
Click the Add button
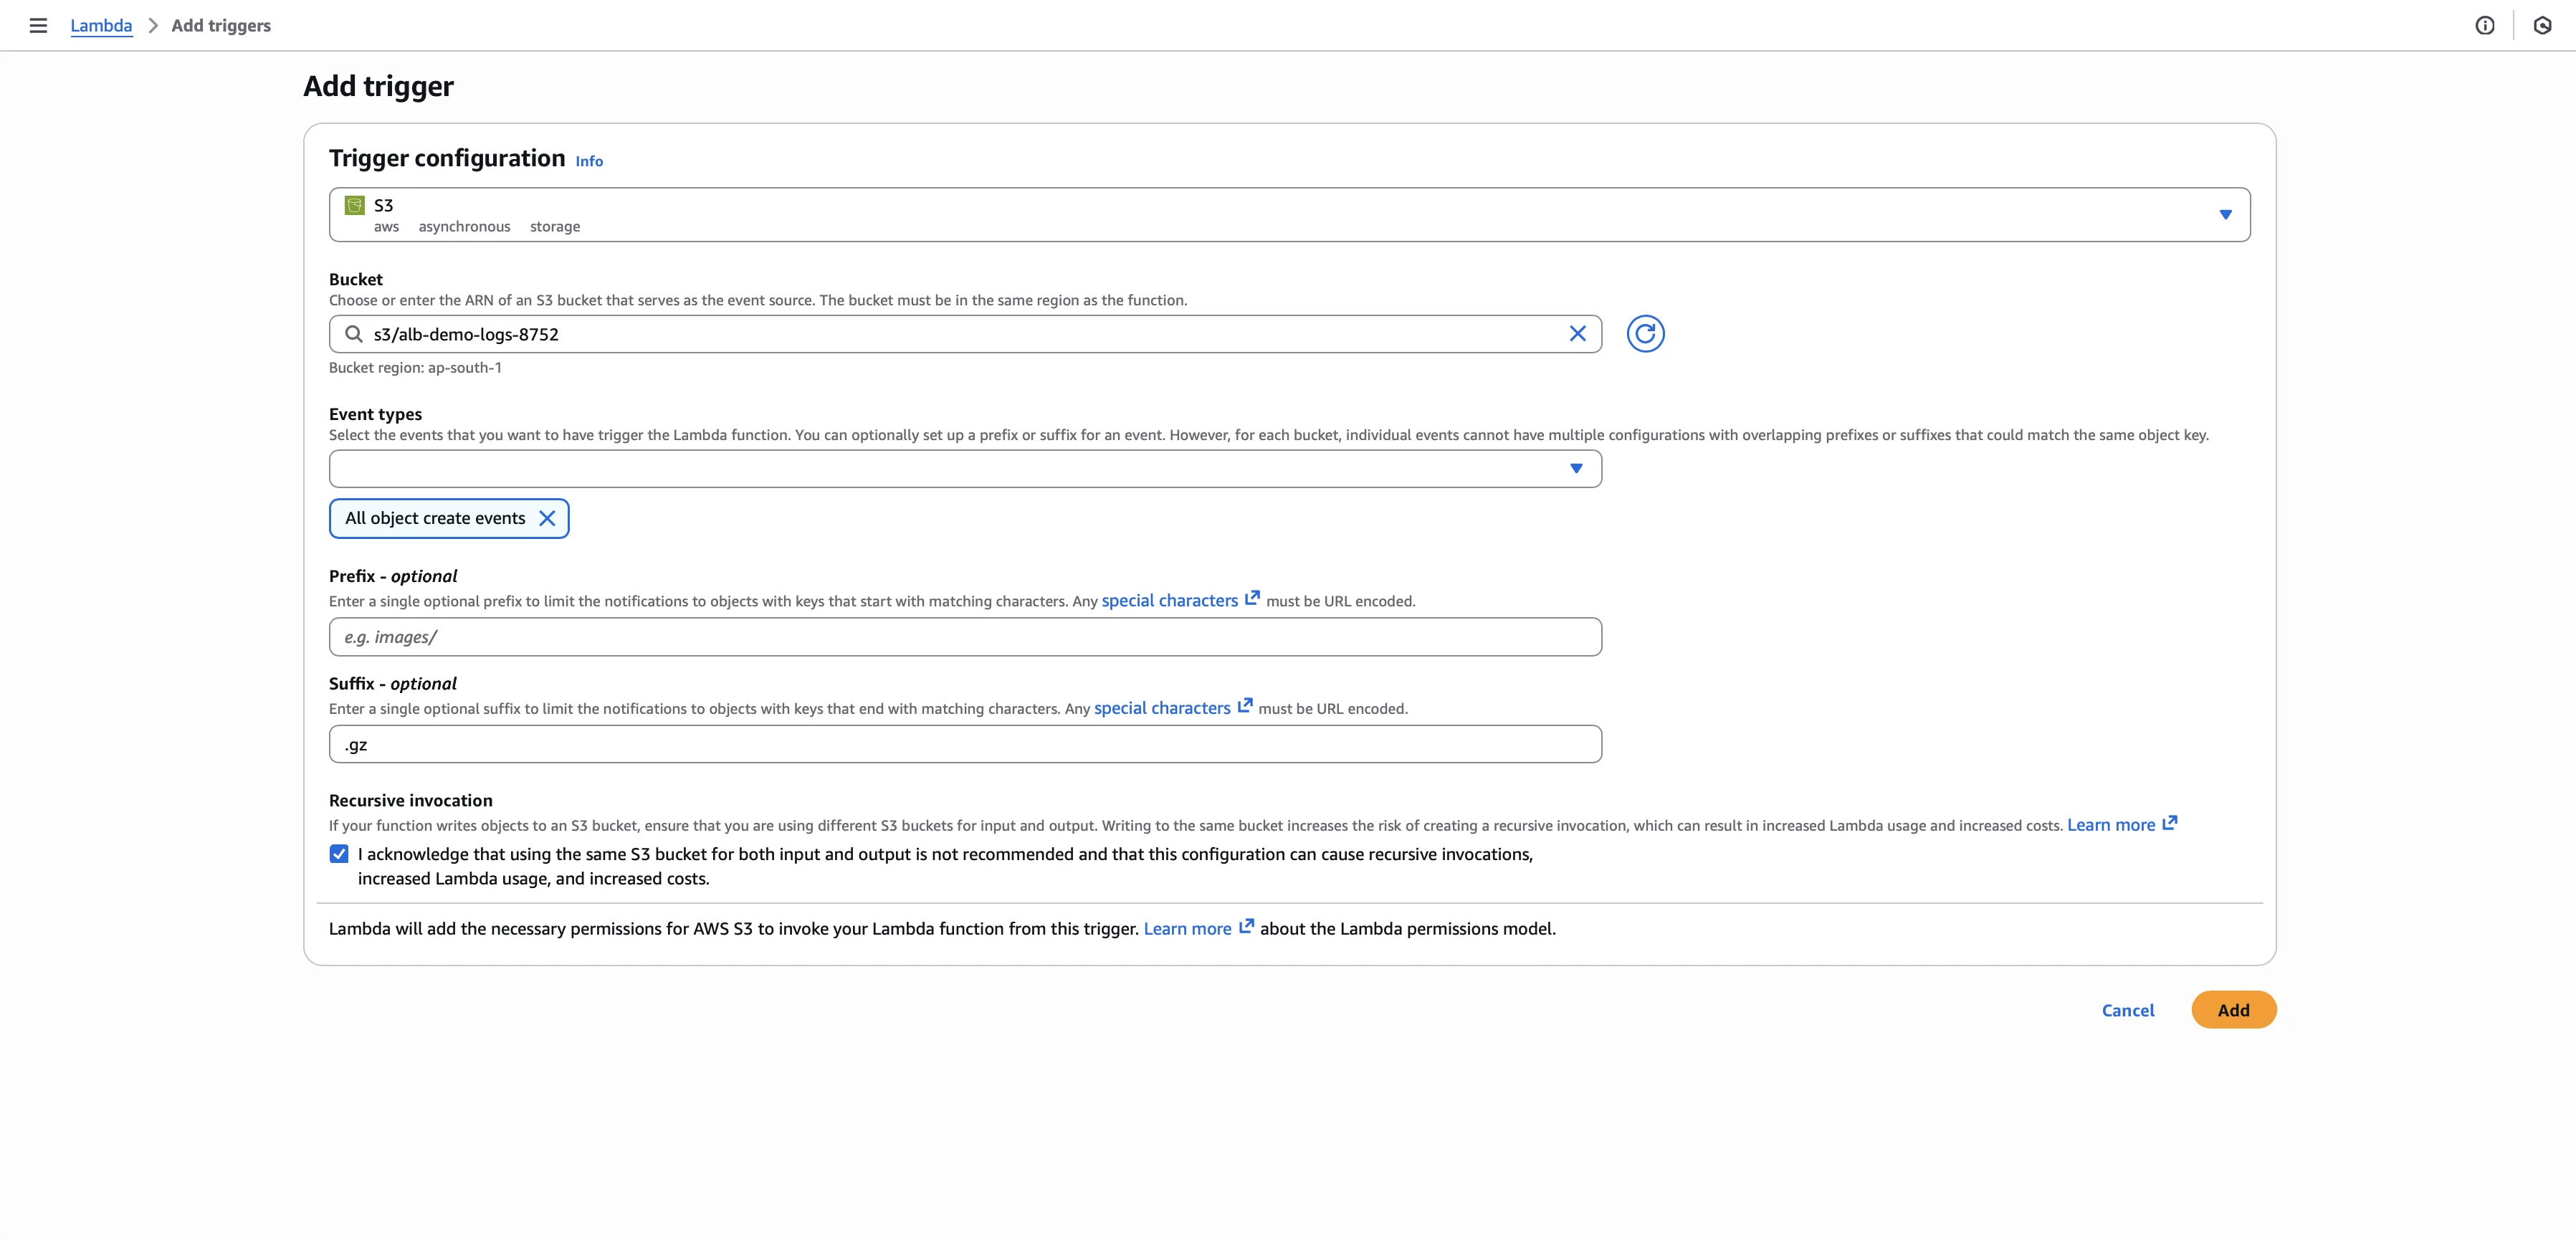click(2233, 1010)
